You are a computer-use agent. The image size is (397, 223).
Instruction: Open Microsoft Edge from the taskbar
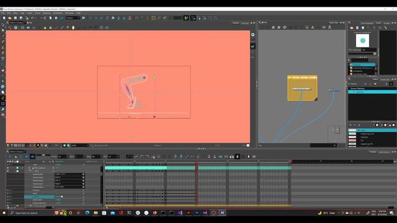click(x=87, y=213)
